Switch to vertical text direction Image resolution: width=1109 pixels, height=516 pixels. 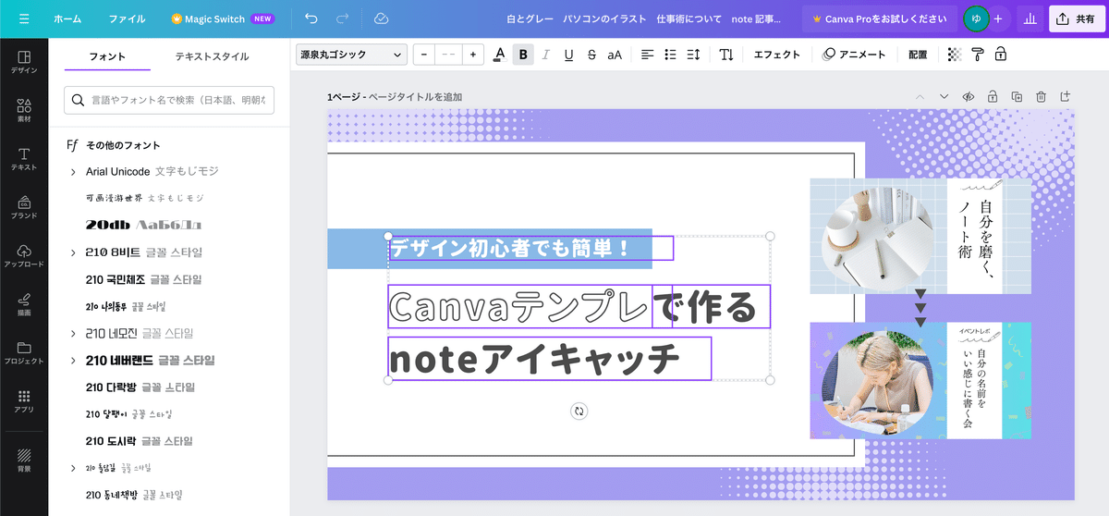tap(726, 55)
